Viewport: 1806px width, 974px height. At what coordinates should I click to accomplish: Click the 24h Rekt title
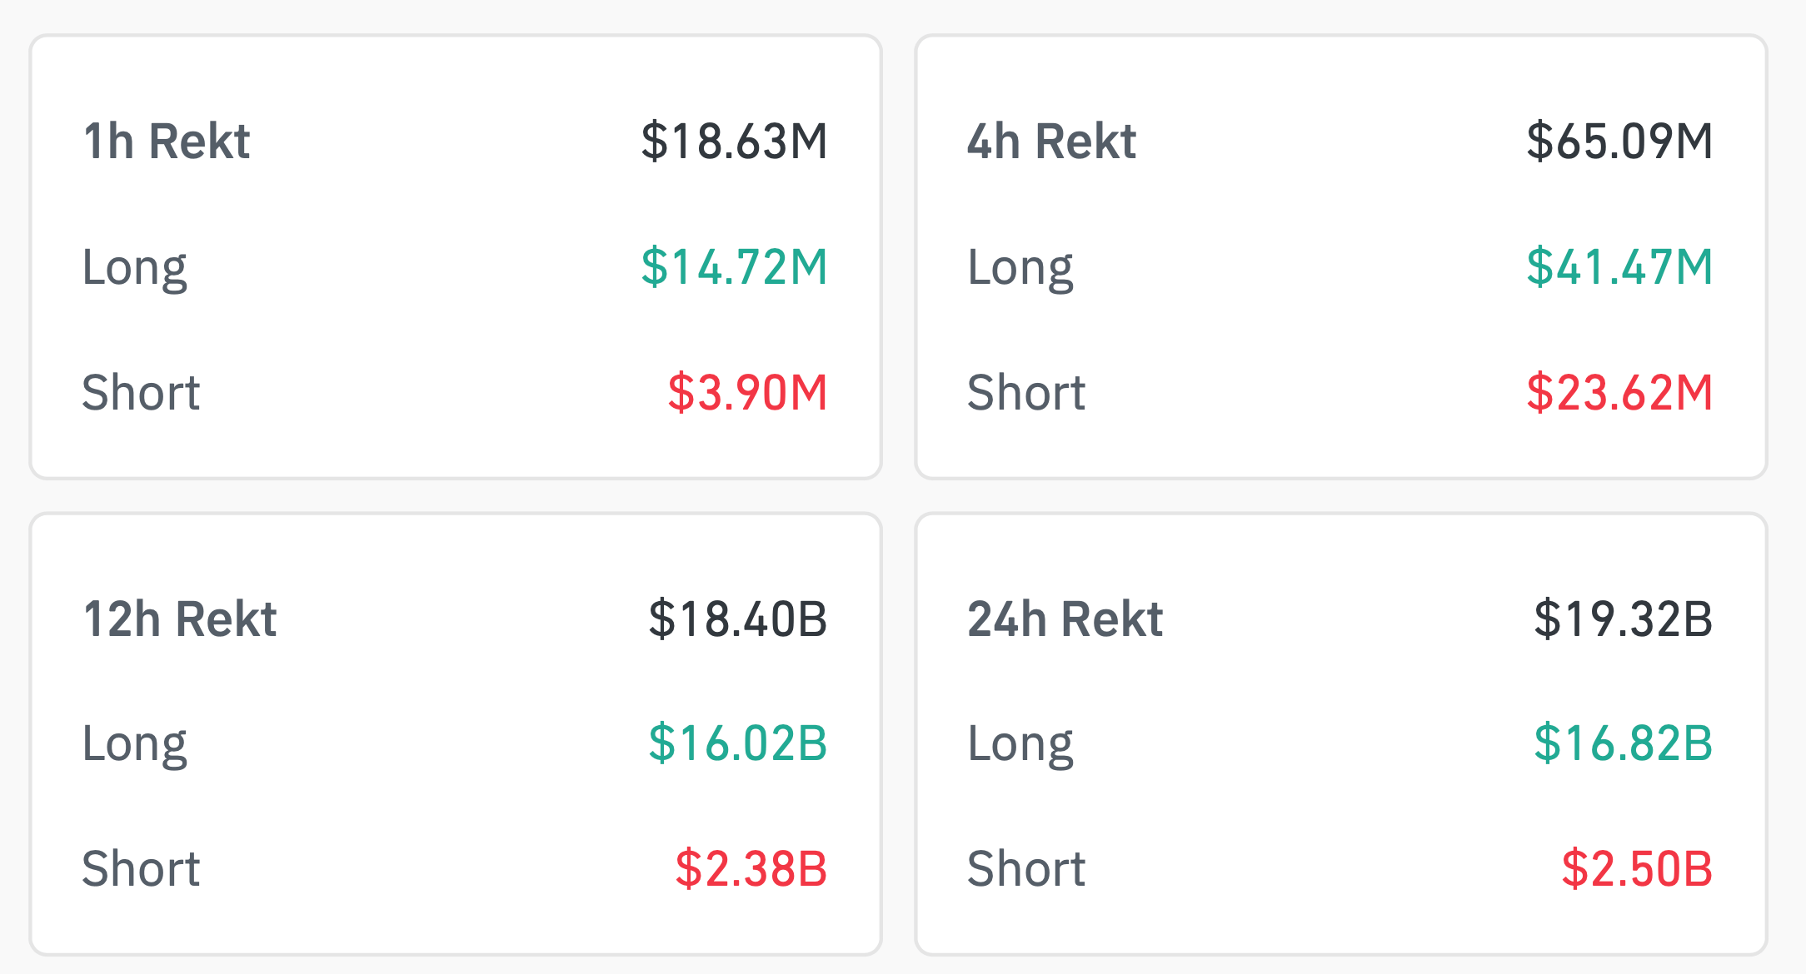pos(1065,619)
